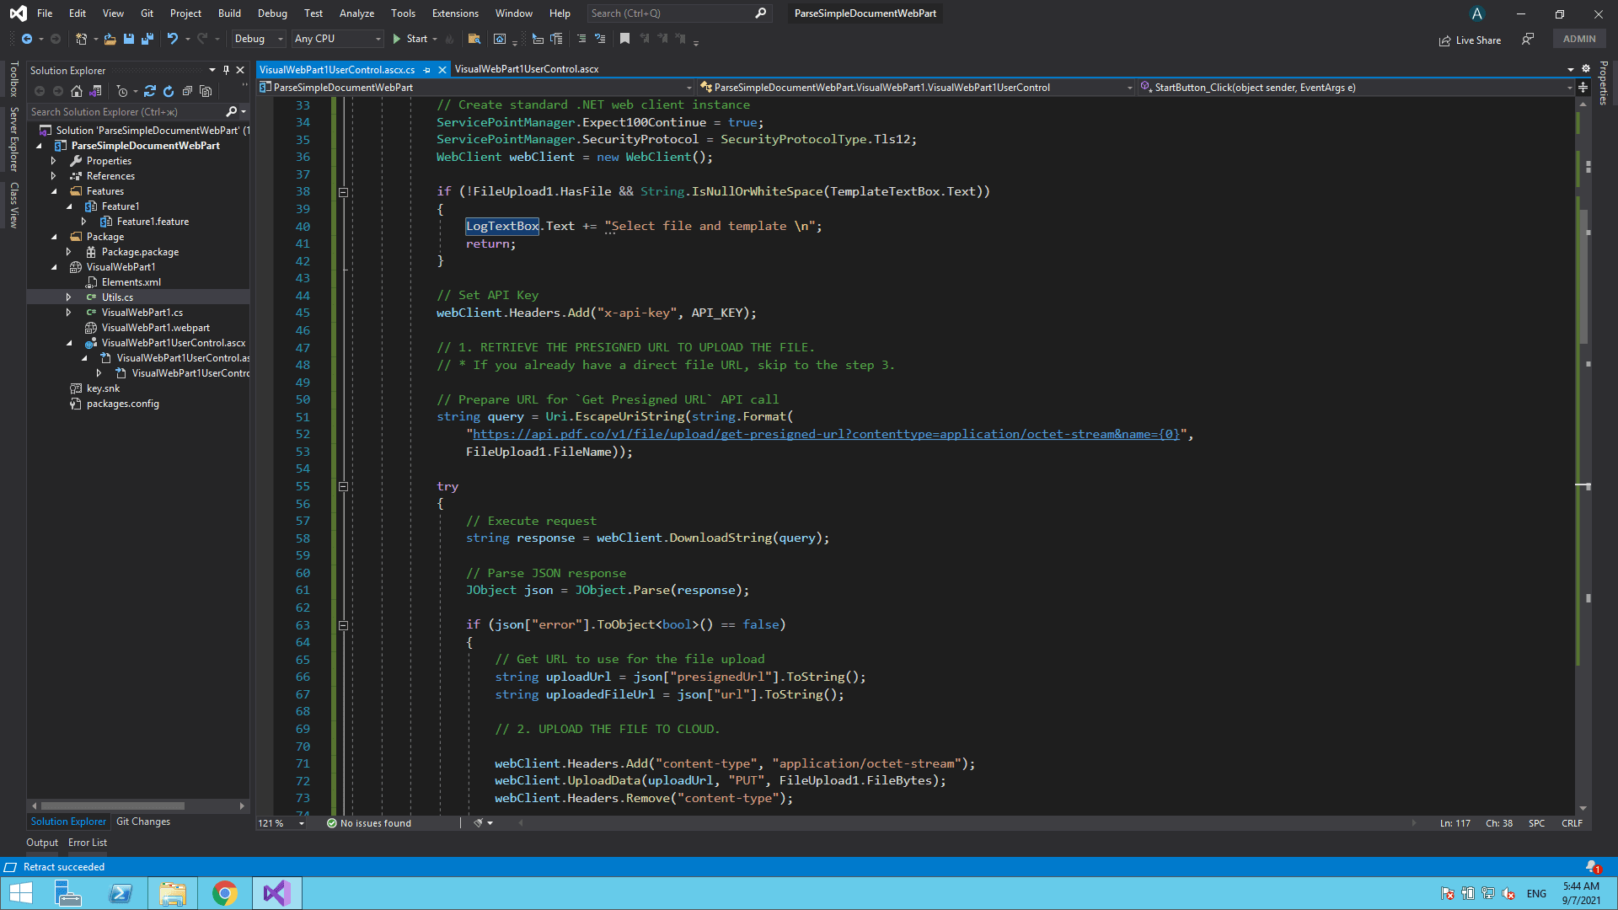Viewport: 1618px width, 910px height.
Task: Click the Live Share button
Action: [x=1471, y=40]
